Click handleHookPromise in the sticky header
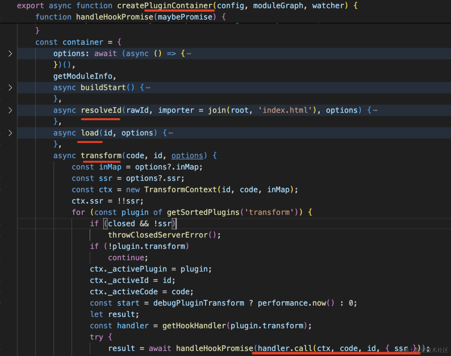Screen dimensions: 451x356 pyautogui.click(x=114, y=17)
